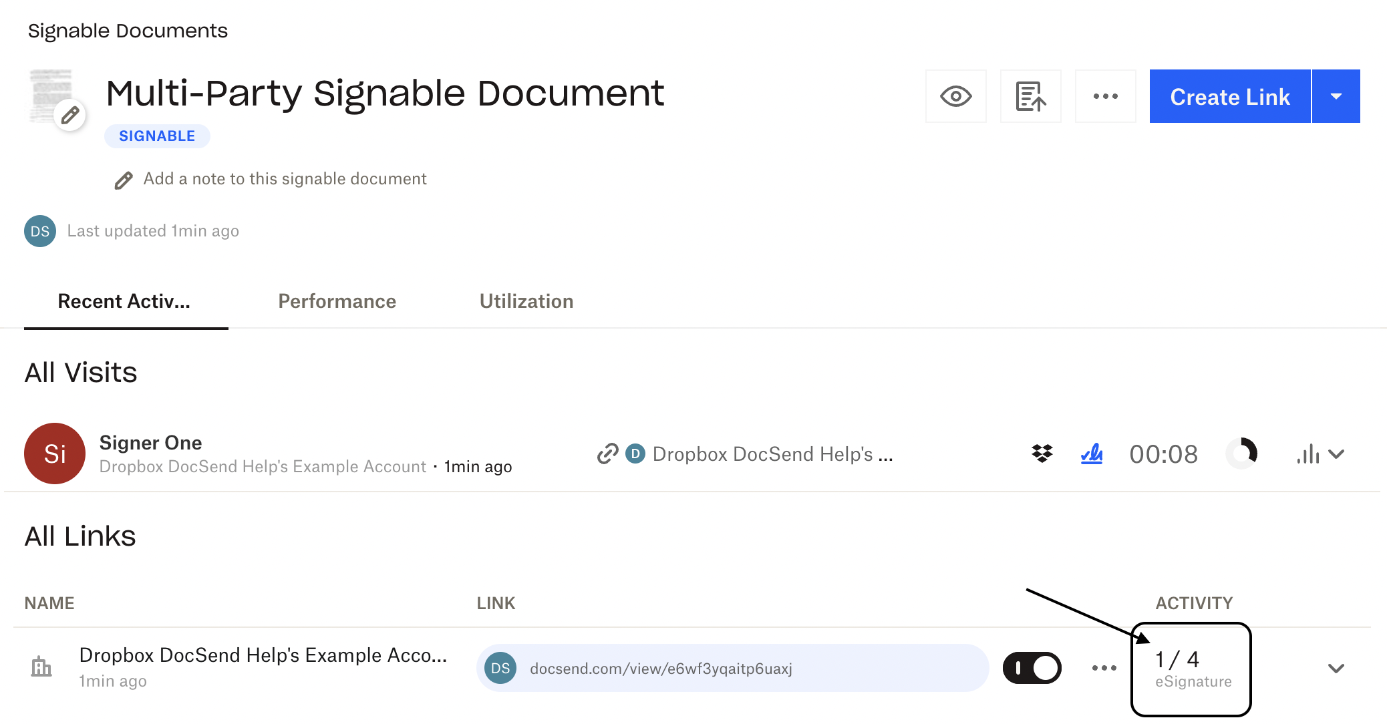Expand the Signer One visit details chevron
1387x724 pixels.
point(1336,454)
